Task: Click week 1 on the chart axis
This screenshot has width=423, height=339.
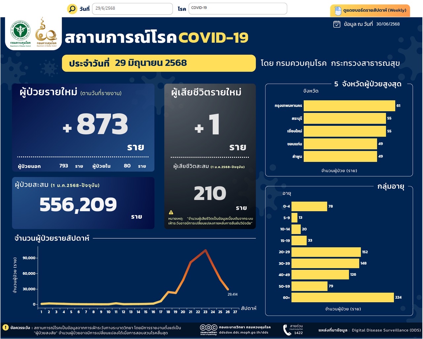Action: coord(41,312)
